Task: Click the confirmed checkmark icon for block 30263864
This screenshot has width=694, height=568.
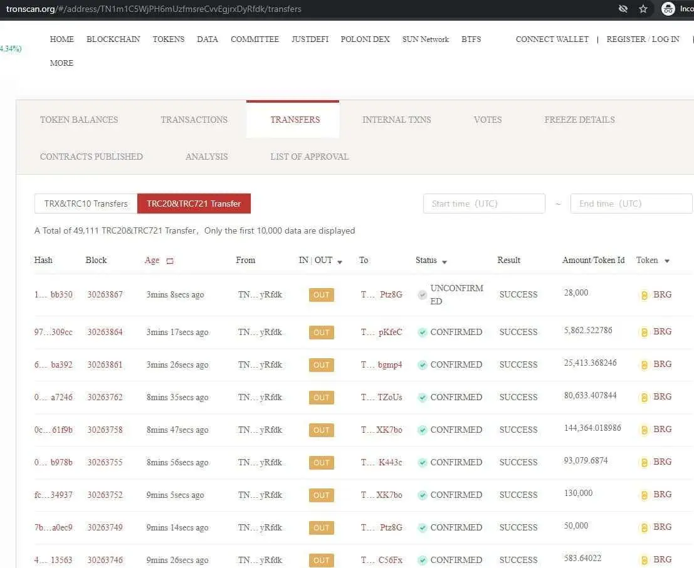Action: tap(423, 333)
